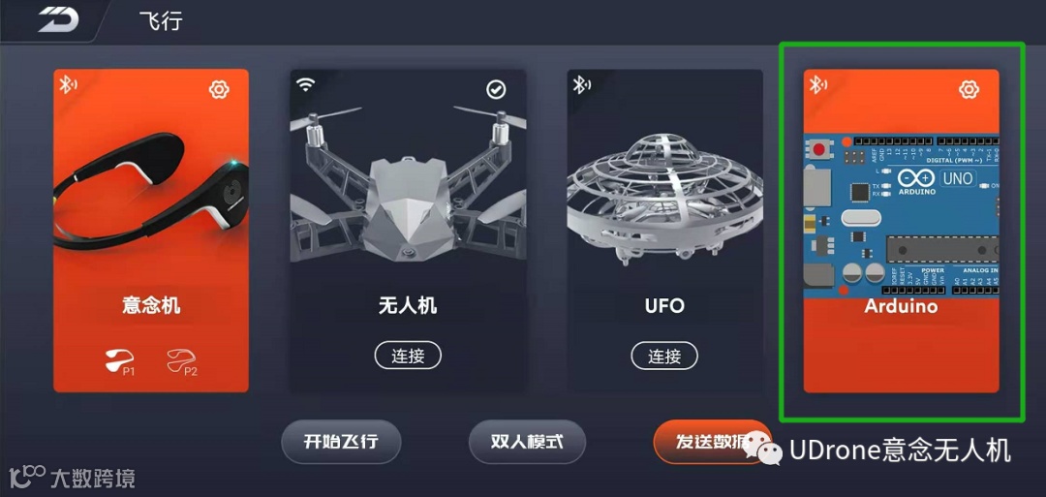This screenshot has width=1046, height=497.
Task: Select the UFO device image
Action: pyautogui.click(x=663, y=200)
